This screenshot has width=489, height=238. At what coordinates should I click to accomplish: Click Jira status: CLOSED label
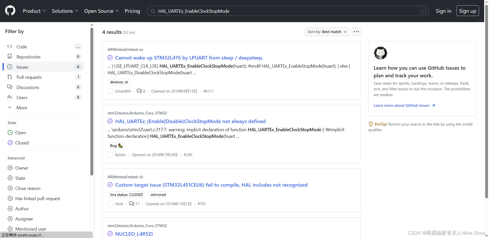[x=126, y=195]
